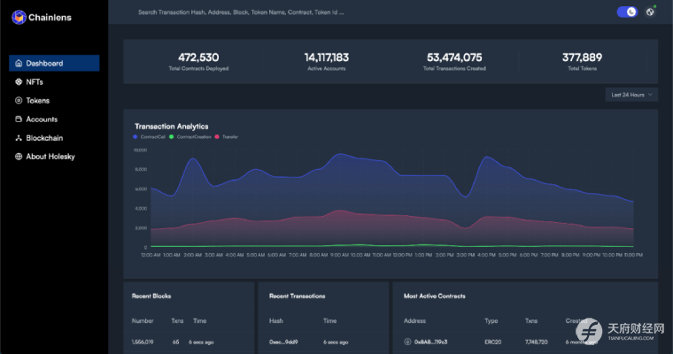This screenshot has height=354, width=673.
Task: Click the Accounts wallet icon
Action: pyautogui.click(x=18, y=119)
